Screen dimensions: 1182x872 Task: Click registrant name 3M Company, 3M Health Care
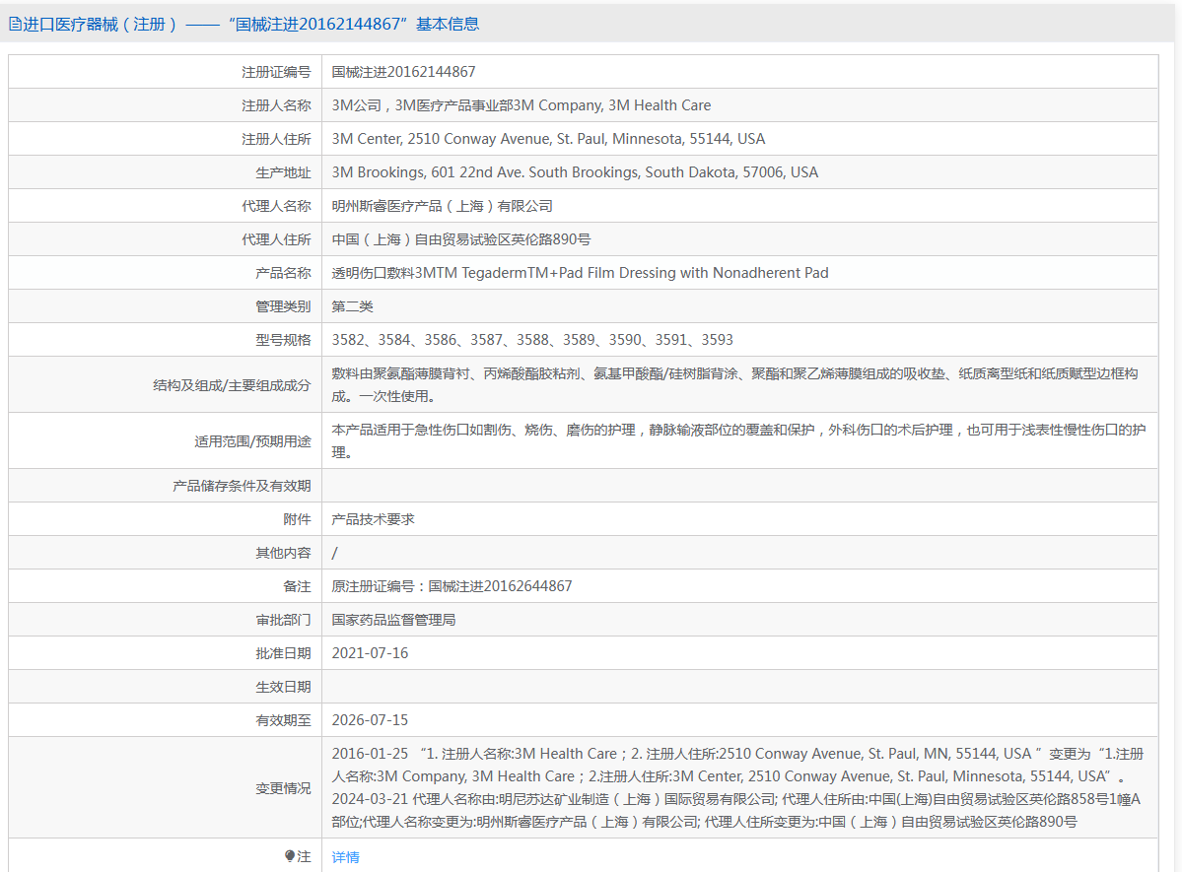click(x=521, y=105)
